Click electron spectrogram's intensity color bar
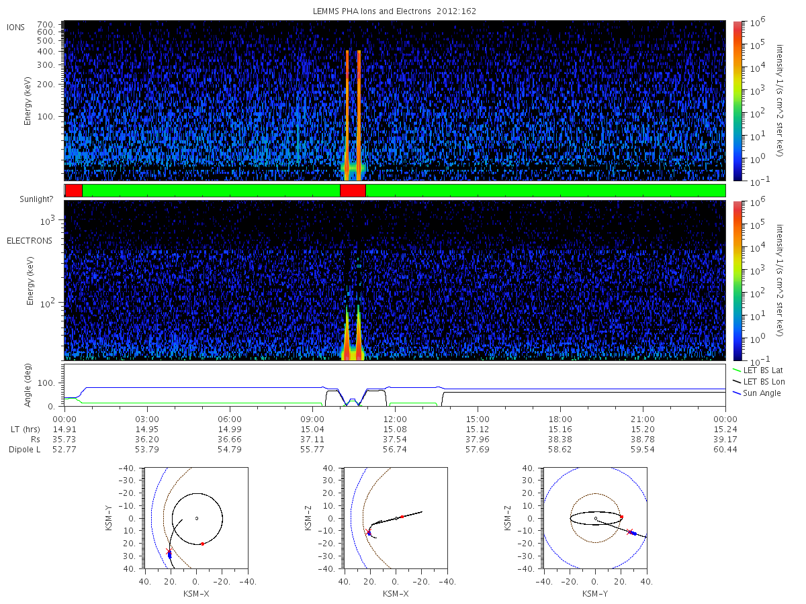 [x=737, y=281]
